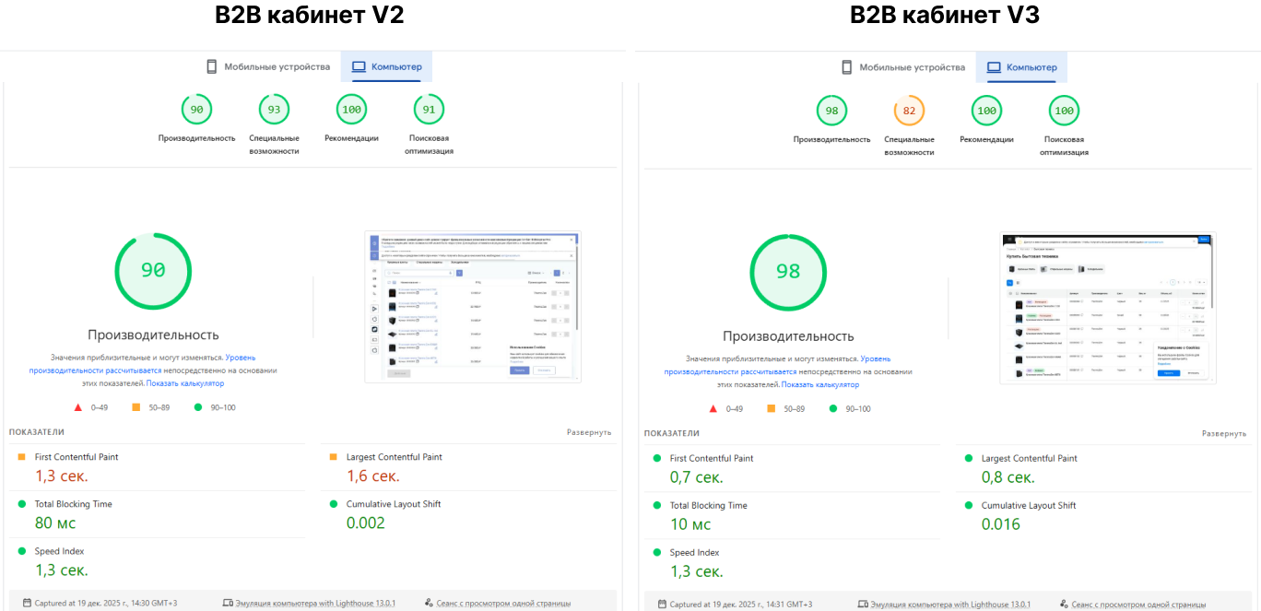Viewport: 1261px width, 611px height.
Task: Click the orange 82 accessibility score gauge
Action: (909, 111)
